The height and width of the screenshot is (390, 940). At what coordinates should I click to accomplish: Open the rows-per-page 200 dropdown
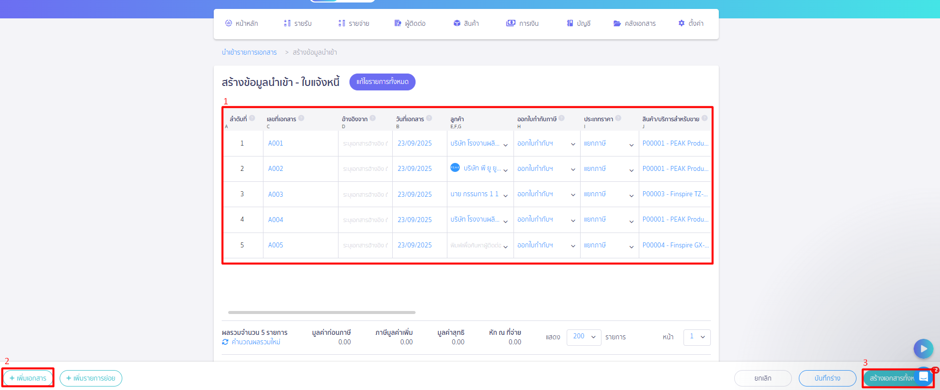tap(584, 337)
